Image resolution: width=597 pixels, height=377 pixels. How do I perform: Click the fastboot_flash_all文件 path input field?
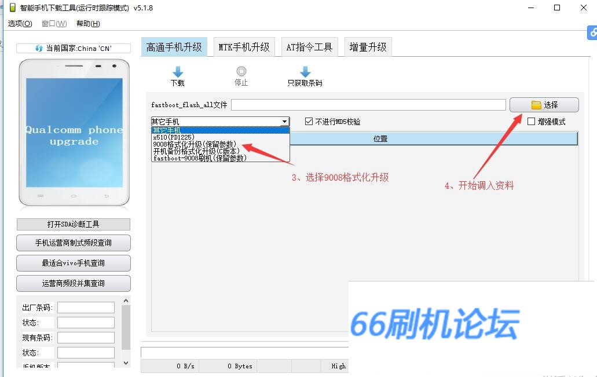tap(368, 105)
